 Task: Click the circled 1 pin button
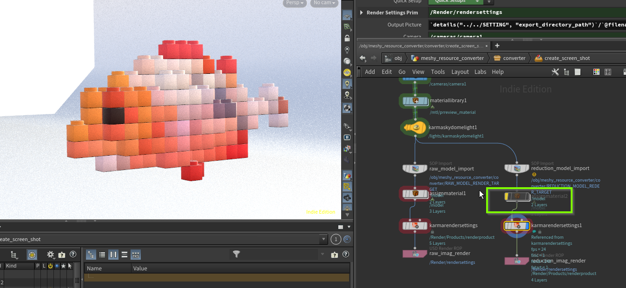point(336,240)
